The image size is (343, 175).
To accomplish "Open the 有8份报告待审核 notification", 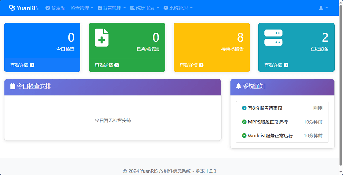I will [x=282, y=108].
